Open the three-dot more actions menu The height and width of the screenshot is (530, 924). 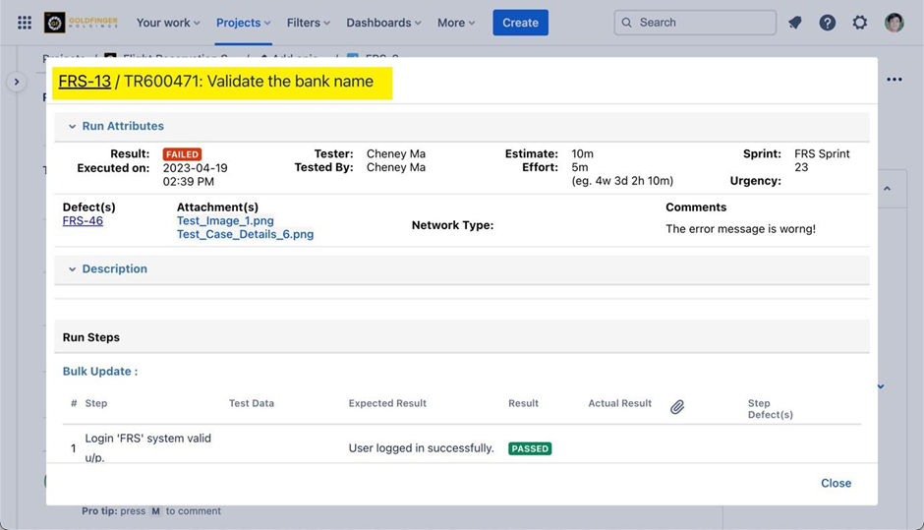(894, 80)
